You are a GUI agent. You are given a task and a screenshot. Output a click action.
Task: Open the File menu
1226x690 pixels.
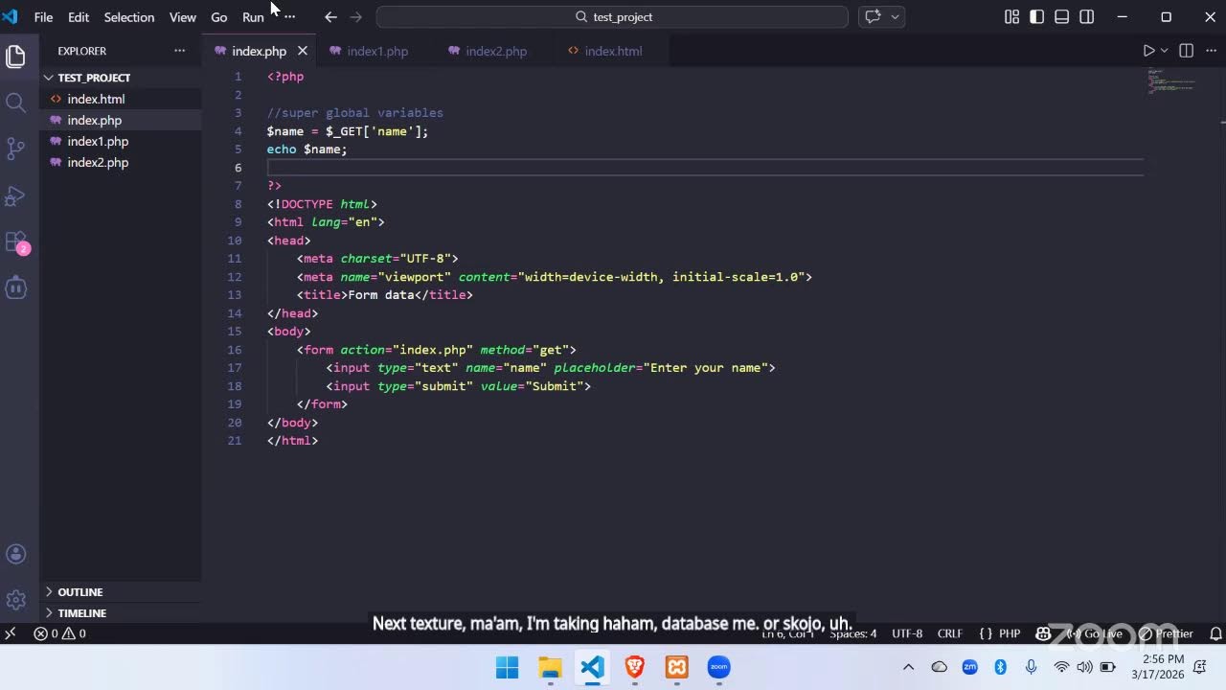pos(44,17)
